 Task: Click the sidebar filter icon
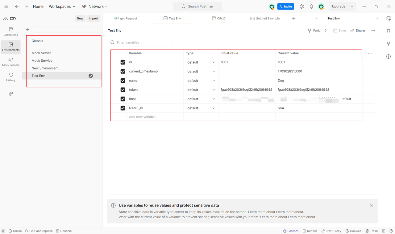click(37, 30)
